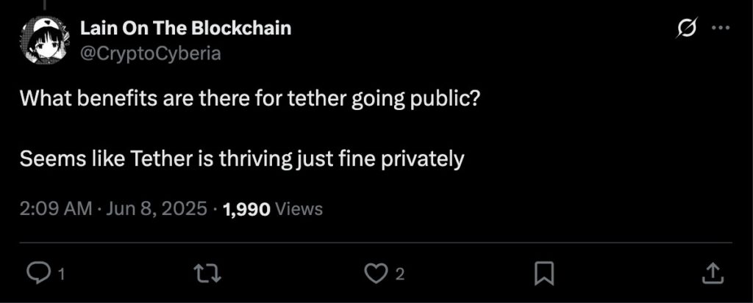Click the "What benefits are there" text line
Viewport: 753px width, 303px height.
click(x=250, y=99)
